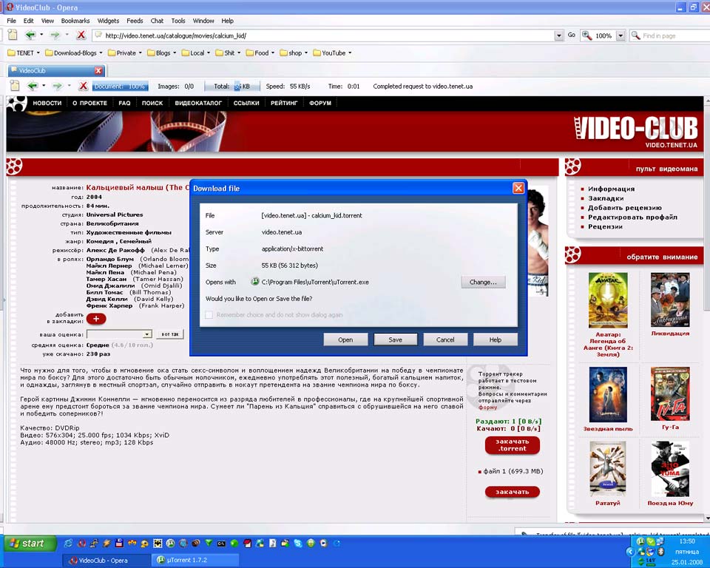Open the Widgets menu

coord(108,21)
